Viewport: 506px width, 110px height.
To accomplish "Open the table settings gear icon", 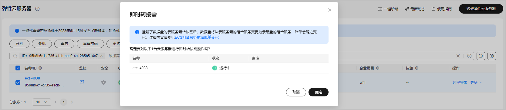I will [492, 56].
